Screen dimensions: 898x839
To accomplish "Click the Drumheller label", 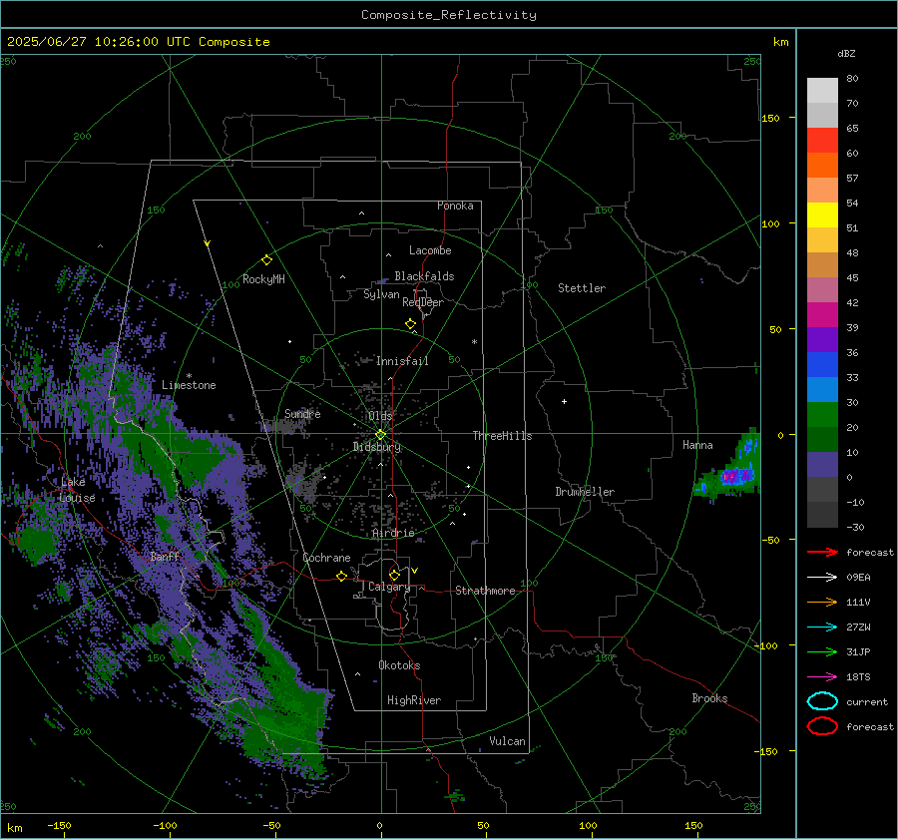I will (x=585, y=492).
